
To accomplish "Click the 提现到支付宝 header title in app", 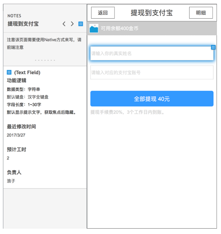I will click(x=152, y=13).
